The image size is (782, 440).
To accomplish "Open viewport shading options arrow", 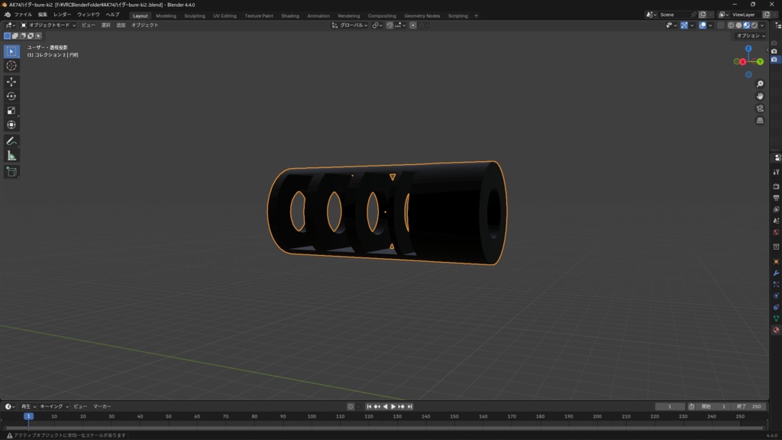I will (762, 25).
